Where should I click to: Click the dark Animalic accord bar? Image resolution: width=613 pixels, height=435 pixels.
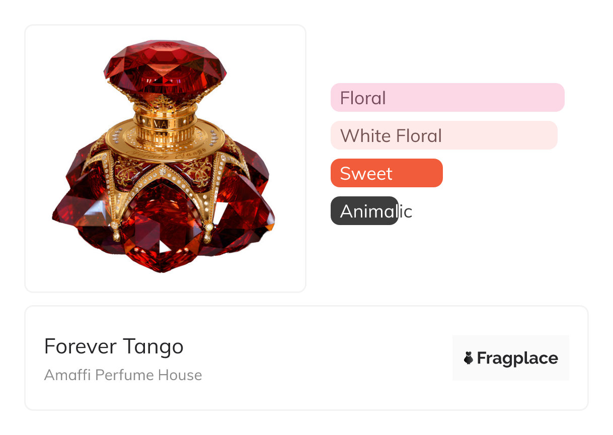364,211
